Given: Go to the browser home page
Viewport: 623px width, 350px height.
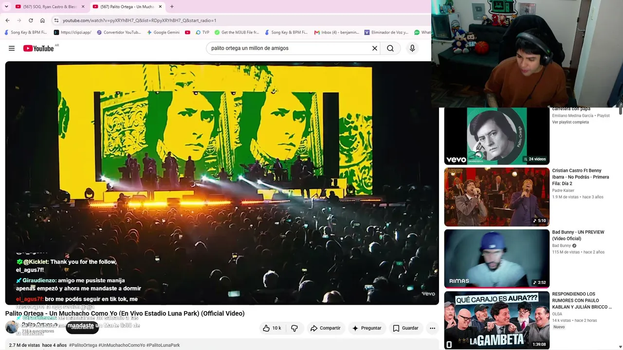Looking at the screenshot, I should pyautogui.click(x=42, y=20).
